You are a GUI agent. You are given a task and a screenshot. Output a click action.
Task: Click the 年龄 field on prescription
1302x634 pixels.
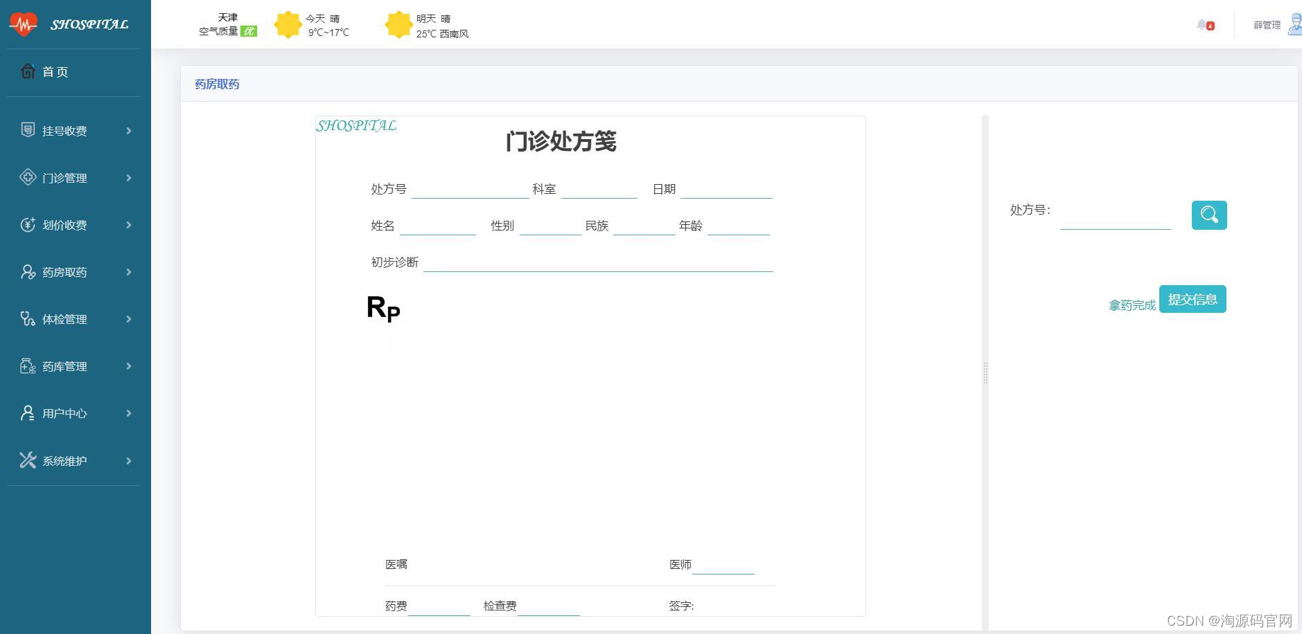click(739, 226)
